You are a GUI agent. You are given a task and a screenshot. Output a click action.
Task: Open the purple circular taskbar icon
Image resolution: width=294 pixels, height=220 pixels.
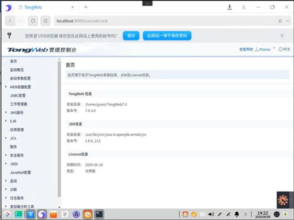click(76, 214)
